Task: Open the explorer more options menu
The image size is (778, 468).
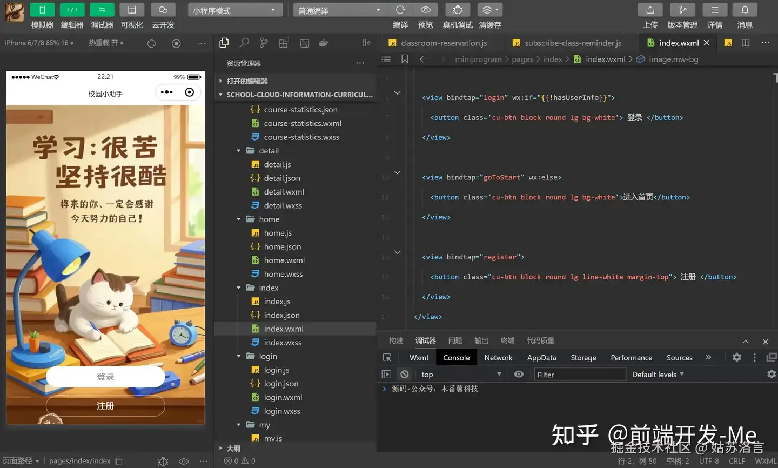Action: coord(360,63)
